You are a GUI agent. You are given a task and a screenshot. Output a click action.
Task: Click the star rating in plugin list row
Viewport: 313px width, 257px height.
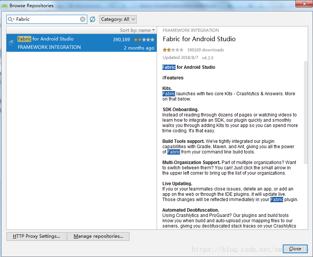point(144,40)
